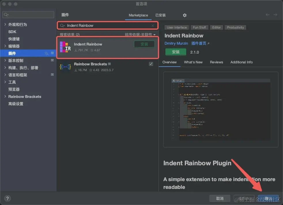
Task: Open the Reviews tab
Action: point(216,62)
